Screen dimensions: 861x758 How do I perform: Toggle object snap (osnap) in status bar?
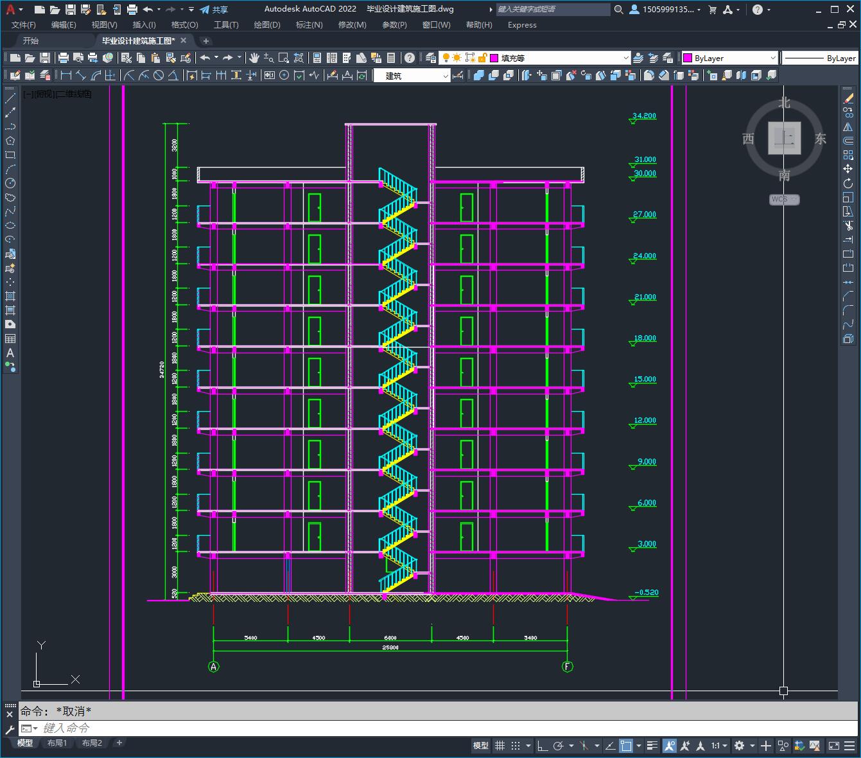click(x=626, y=746)
